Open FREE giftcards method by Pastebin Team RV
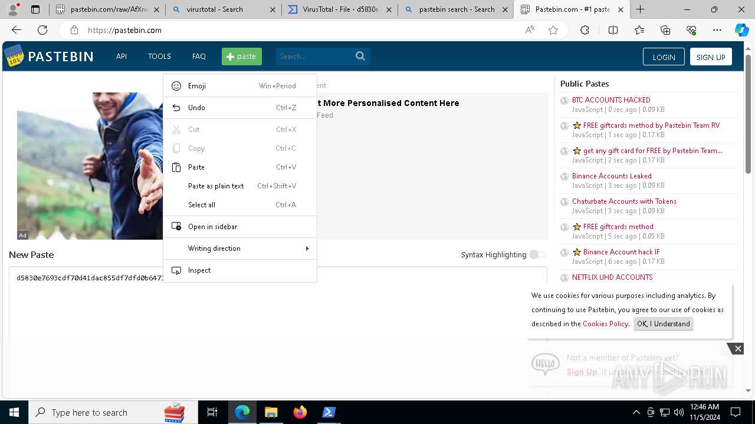755x424 pixels. pyautogui.click(x=651, y=125)
